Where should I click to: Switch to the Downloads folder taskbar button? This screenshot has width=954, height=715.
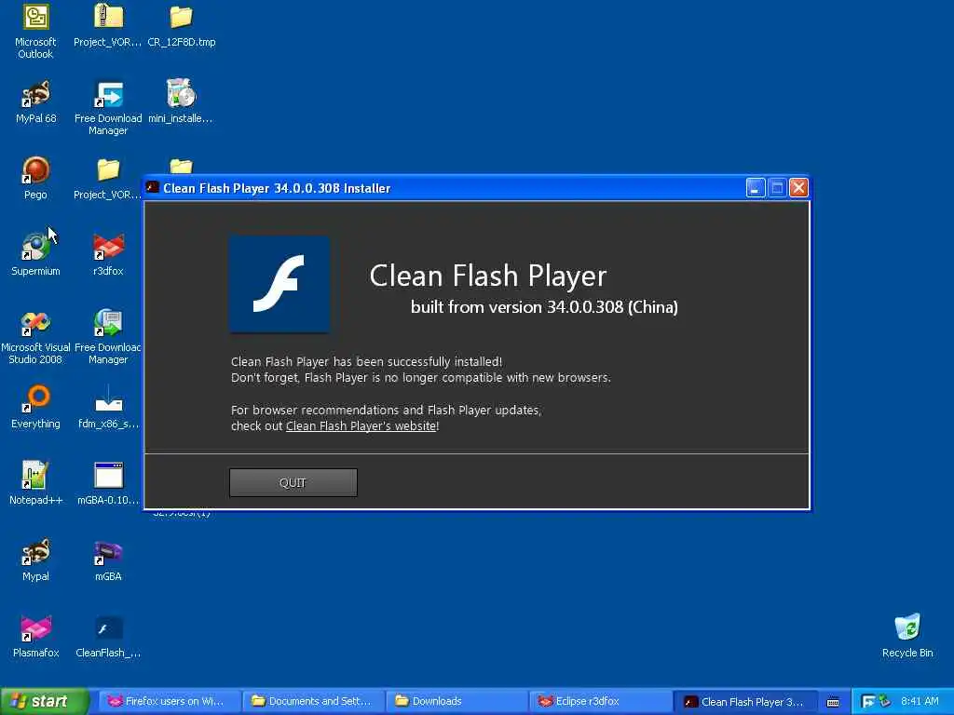(x=457, y=702)
